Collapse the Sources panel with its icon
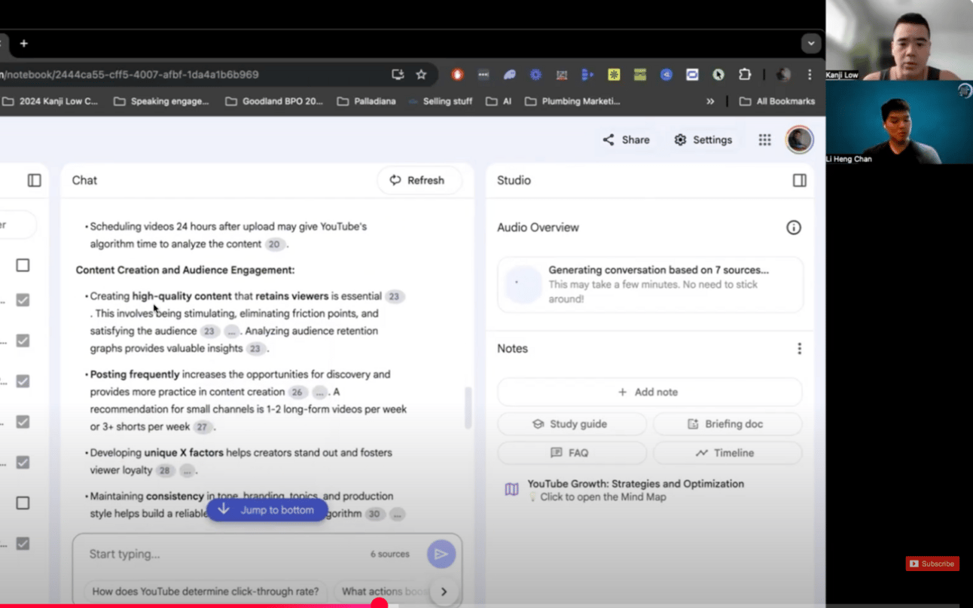The height and width of the screenshot is (608, 973). [x=35, y=180]
